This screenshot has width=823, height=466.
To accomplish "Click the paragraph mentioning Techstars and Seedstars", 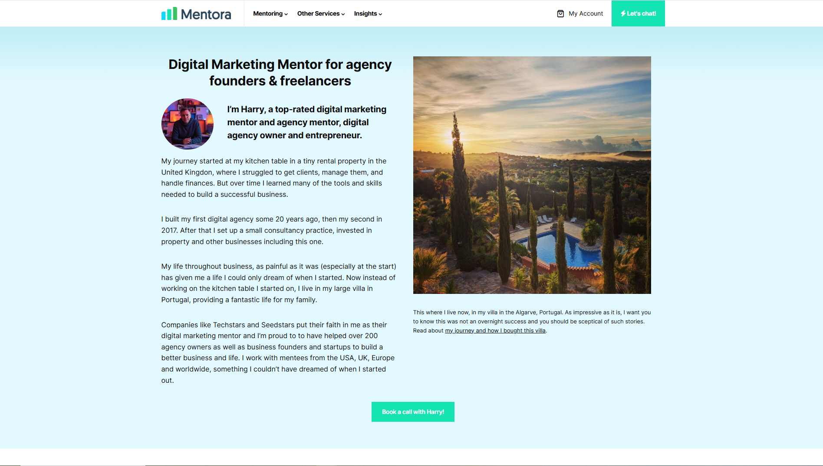I will pos(279,352).
